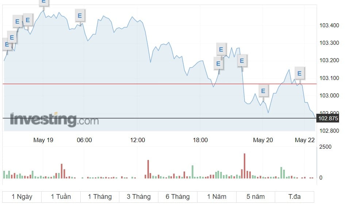Viewport: 350px width, 205px height.
Task: Click the leftmost E marker at chart edge
Action: pyautogui.click(x=6, y=44)
